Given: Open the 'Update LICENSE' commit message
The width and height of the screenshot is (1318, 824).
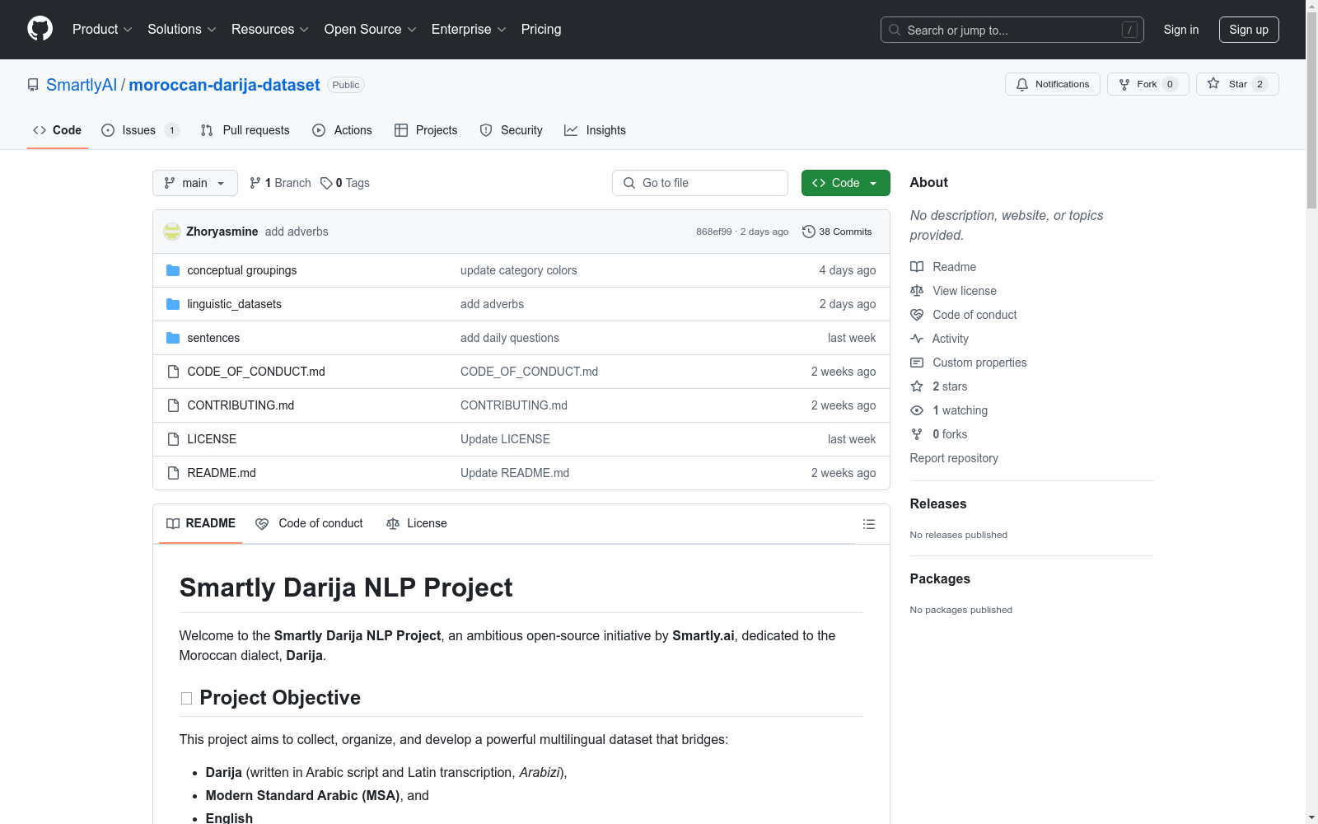Looking at the screenshot, I should click(x=505, y=439).
